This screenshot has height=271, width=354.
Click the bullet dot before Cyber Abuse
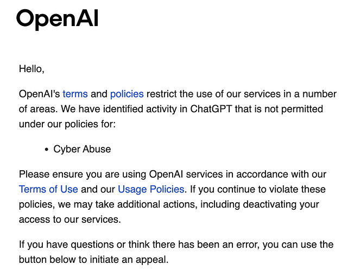tap(47, 150)
